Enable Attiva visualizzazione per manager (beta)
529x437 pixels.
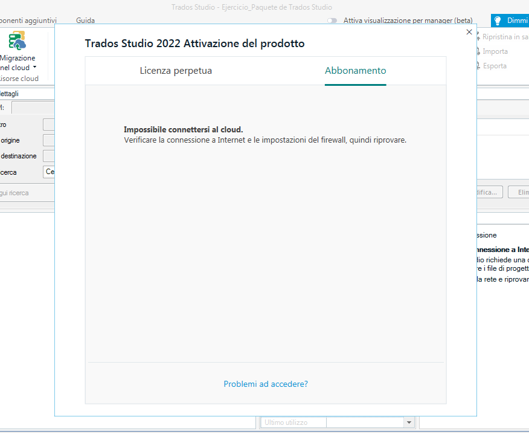click(332, 20)
